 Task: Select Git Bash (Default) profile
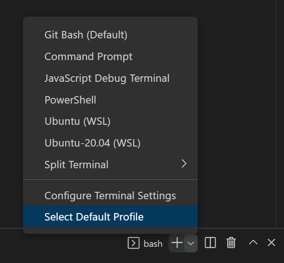coord(110,35)
